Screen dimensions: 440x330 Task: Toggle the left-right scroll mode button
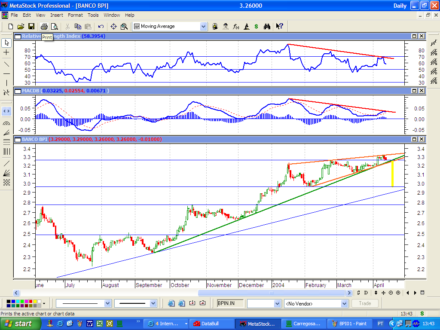6,110
